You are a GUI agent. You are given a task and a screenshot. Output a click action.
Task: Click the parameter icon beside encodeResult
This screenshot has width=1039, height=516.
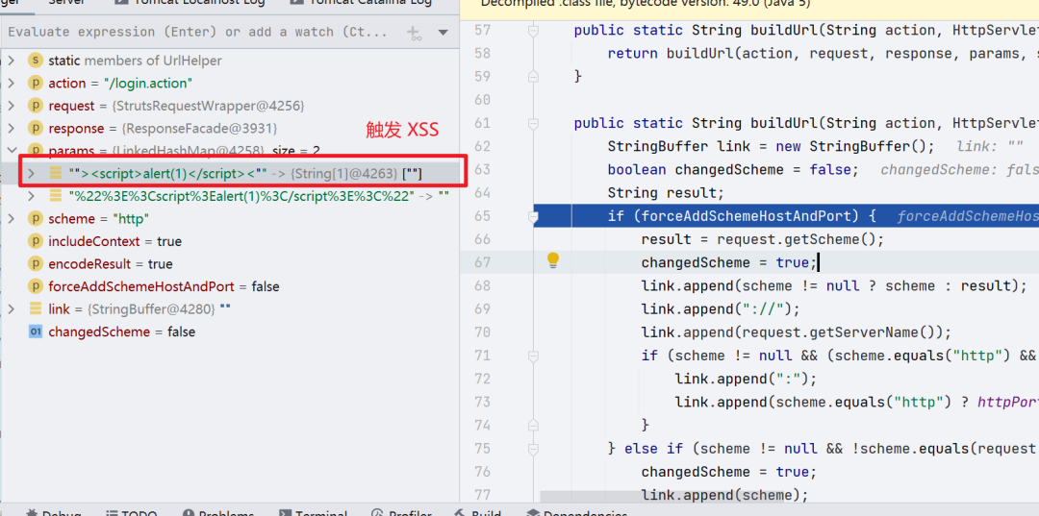36,264
